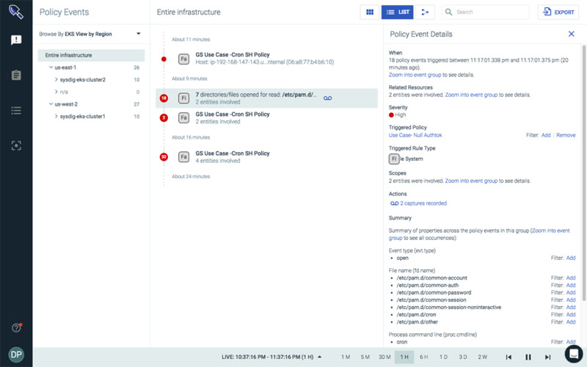Select the 2 W time range
The width and height of the screenshot is (587, 367).
click(483, 357)
